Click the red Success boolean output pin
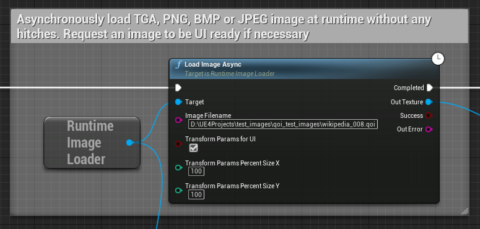 click(429, 115)
